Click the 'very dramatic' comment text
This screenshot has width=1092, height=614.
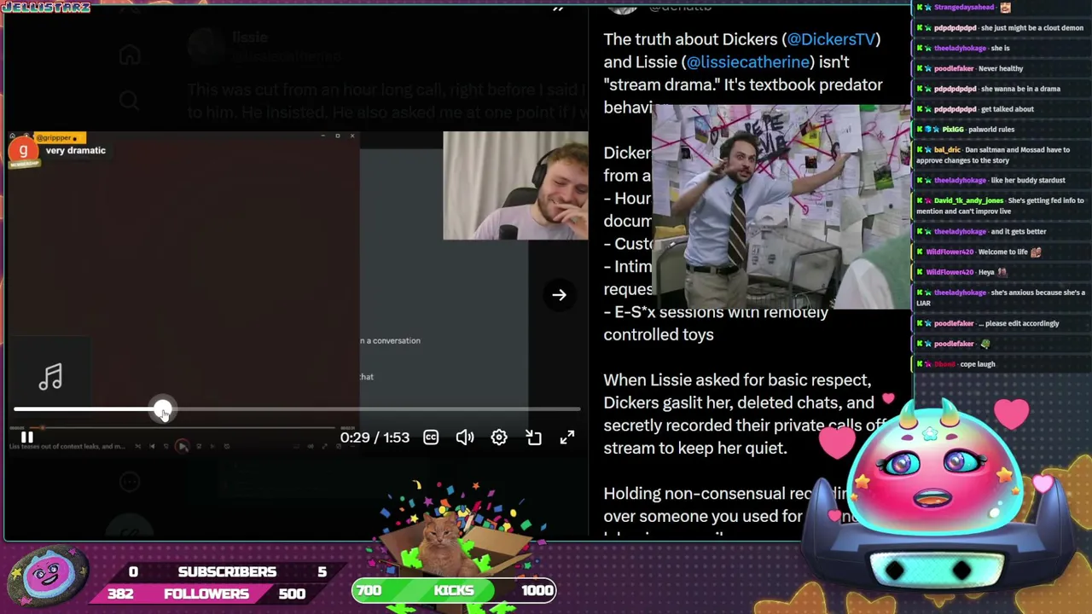tap(76, 150)
